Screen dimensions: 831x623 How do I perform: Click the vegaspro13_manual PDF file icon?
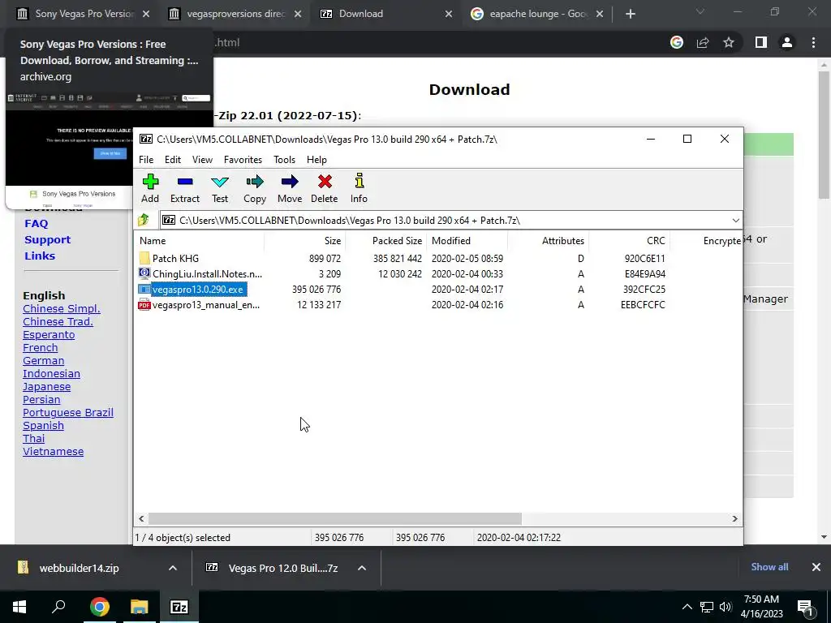click(144, 305)
